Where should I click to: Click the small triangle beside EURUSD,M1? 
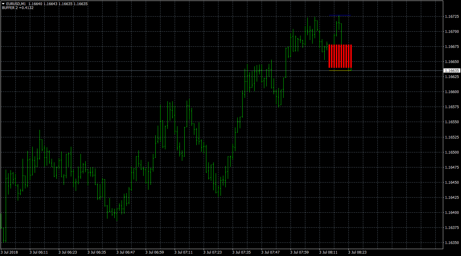pos(3,4)
